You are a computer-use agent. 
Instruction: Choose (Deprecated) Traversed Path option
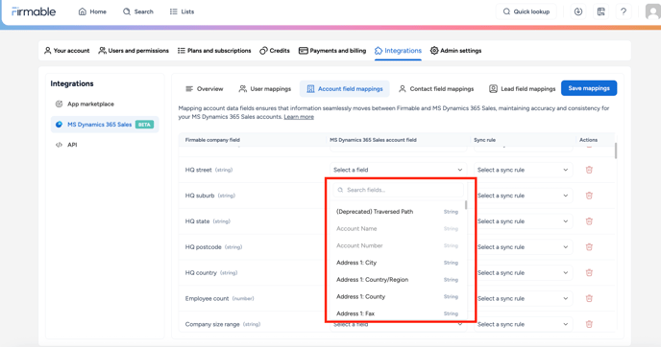(x=397, y=212)
